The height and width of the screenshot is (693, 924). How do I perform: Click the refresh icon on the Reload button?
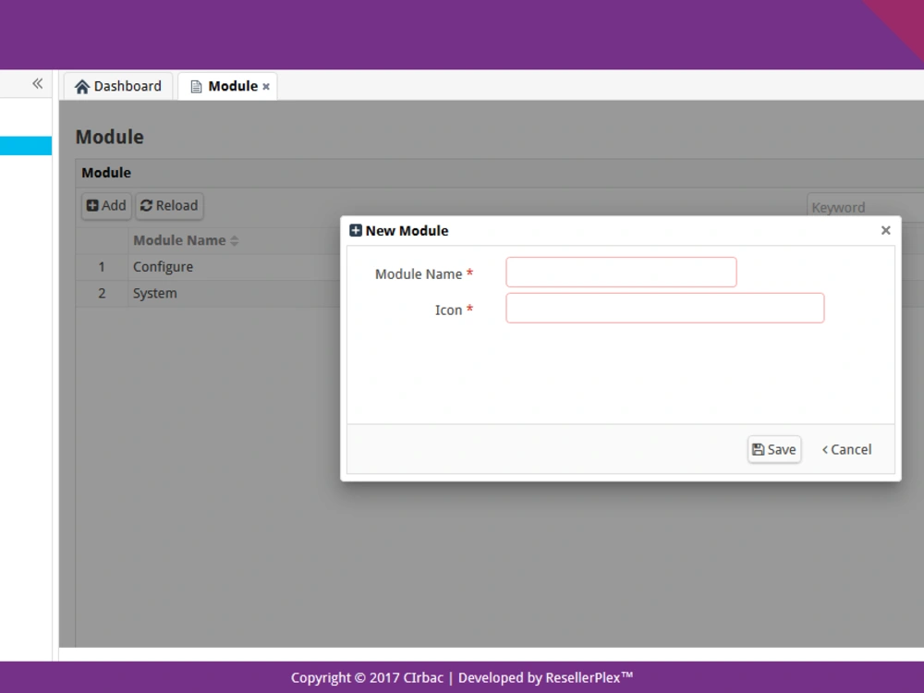146,205
